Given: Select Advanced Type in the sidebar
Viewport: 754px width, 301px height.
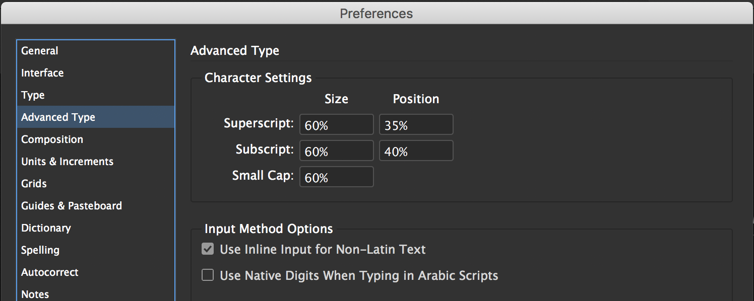Looking at the screenshot, I should (58, 117).
